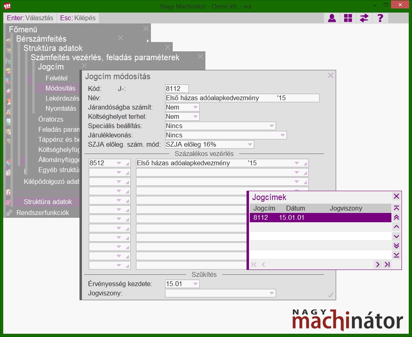This screenshot has height=337, width=412.
Task: Open SZJA előleg szám. mód dropdown
Action: (250, 144)
